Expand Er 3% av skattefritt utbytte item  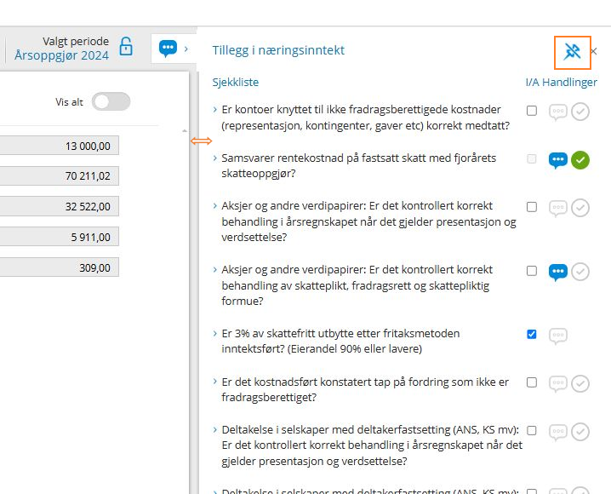click(x=215, y=333)
